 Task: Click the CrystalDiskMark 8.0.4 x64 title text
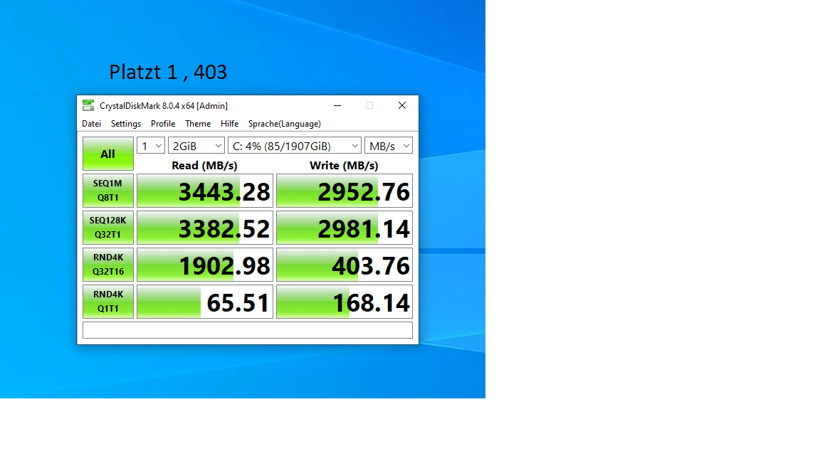point(164,105)
